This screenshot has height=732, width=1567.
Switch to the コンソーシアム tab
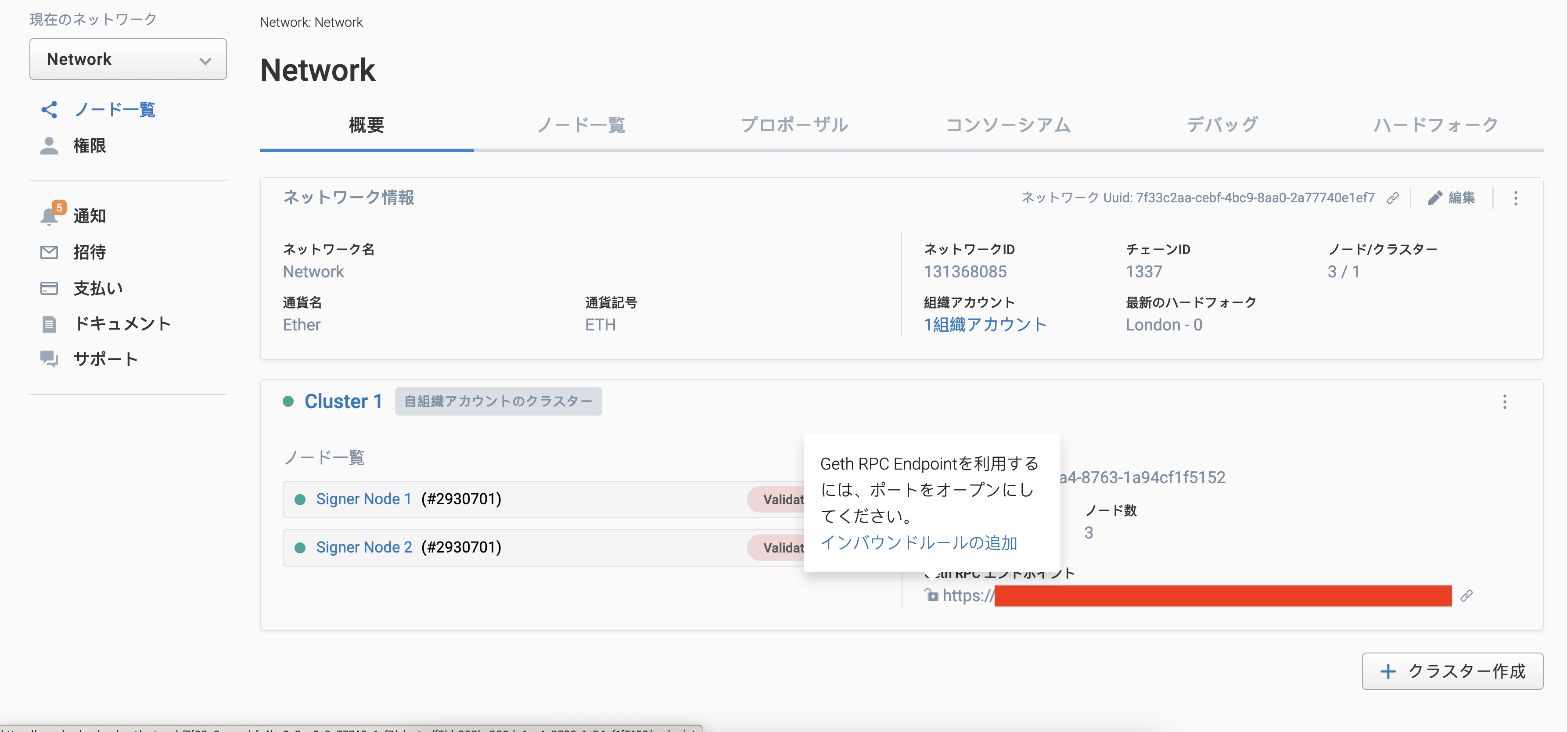coord(1009,125)
